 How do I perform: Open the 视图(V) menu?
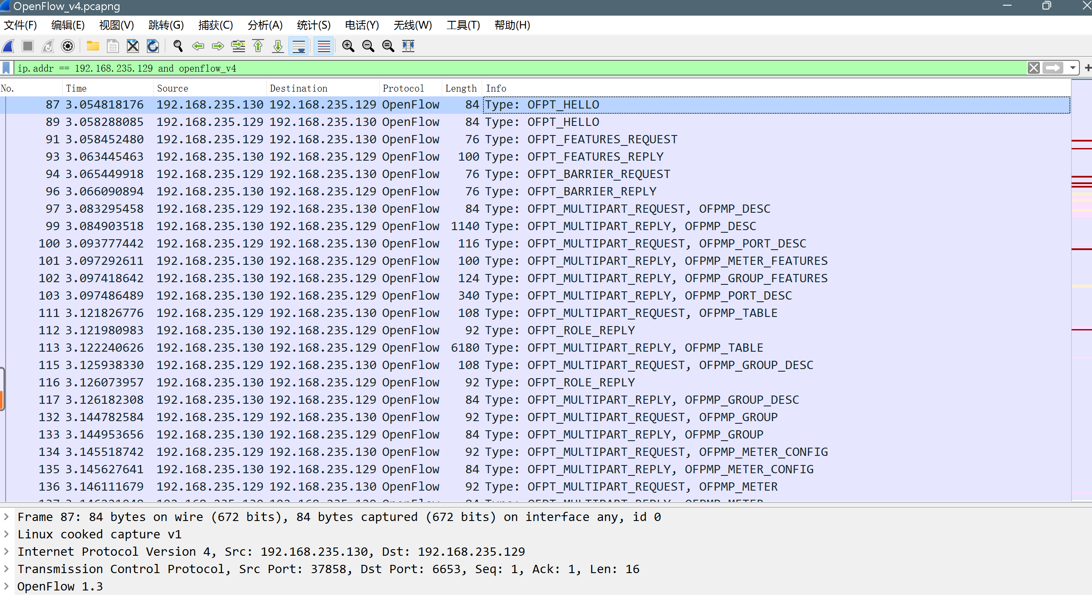click(116, 25)
